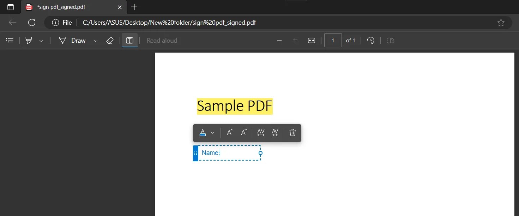Increase letter spacing of the text box
519x216 pixels.
point(261,133)
